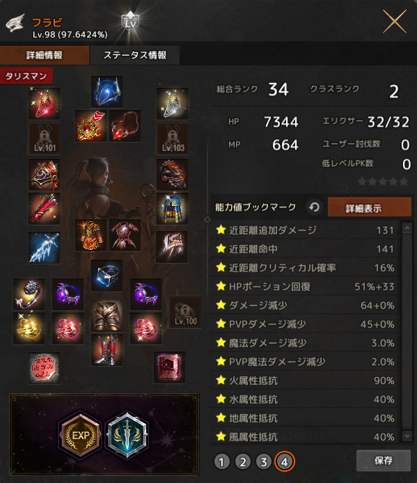Switch to the ステータス情報 tab
This screenshot has width=417, height=483.
pos(134,56)
